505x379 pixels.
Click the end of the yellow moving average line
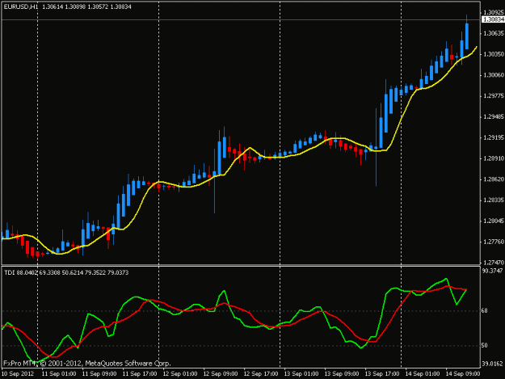click(477, 47)
